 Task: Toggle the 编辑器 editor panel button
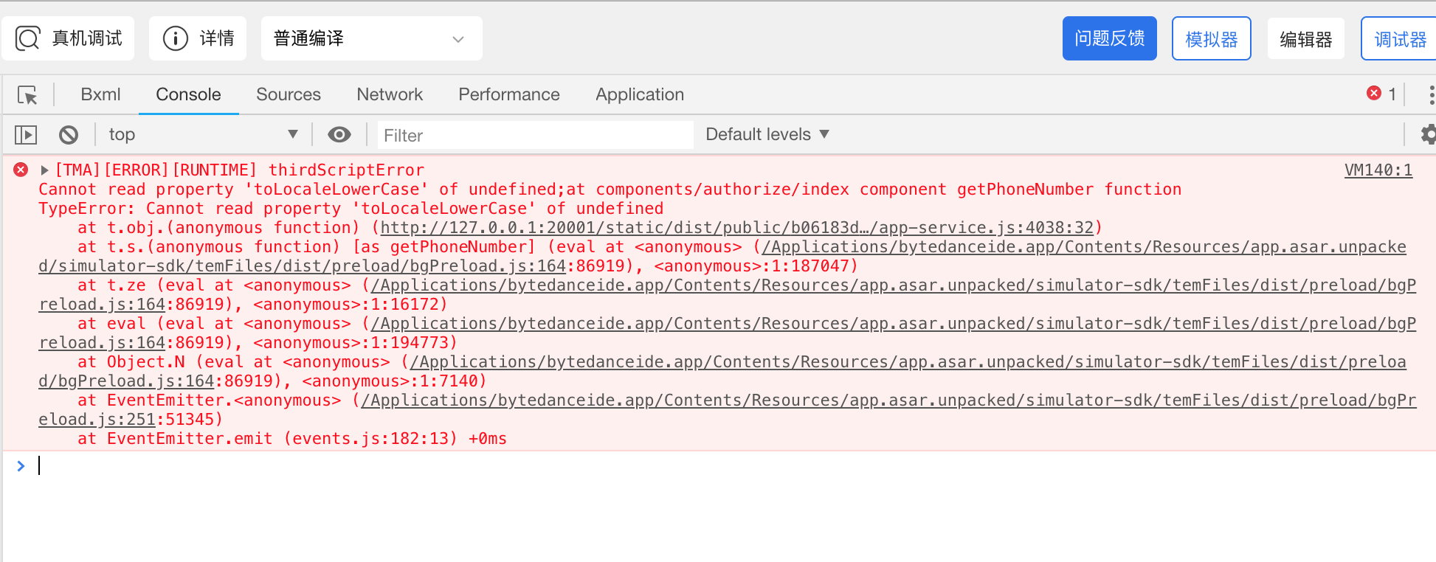pyautogui.click(x=1306, y=38)
